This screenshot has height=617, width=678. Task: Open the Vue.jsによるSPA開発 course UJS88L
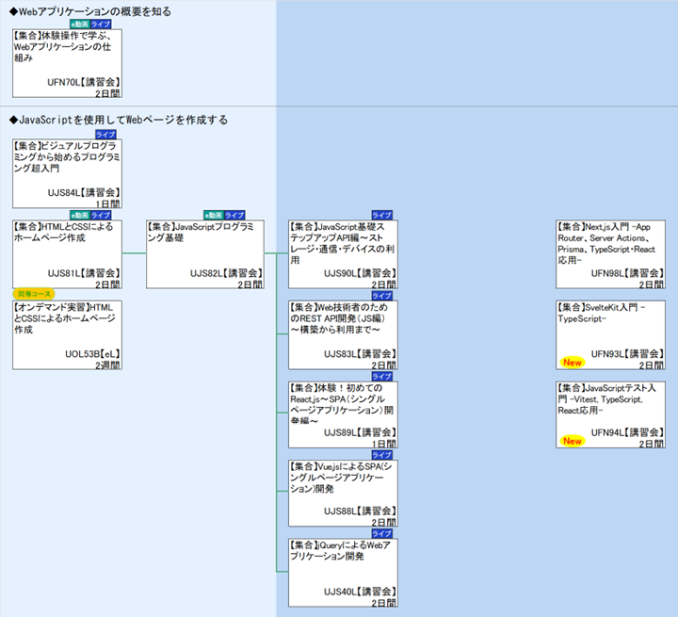(x=343, y=494)
